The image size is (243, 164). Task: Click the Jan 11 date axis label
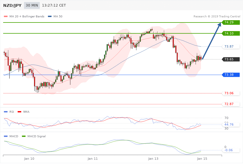click(93, 159)
